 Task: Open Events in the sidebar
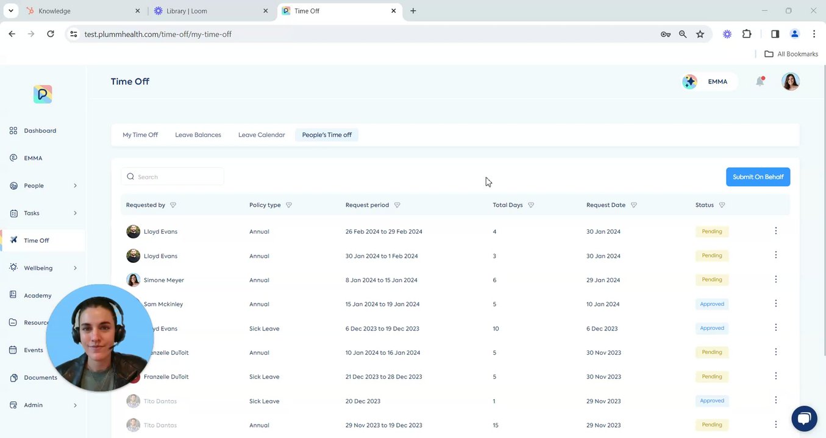(x=34, y=350)
